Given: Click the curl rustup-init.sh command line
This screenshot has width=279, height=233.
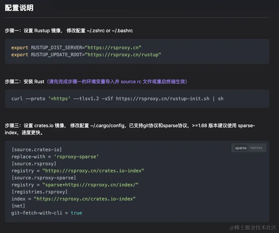Looking at the screenshot, I should click(x=117, y=98).
